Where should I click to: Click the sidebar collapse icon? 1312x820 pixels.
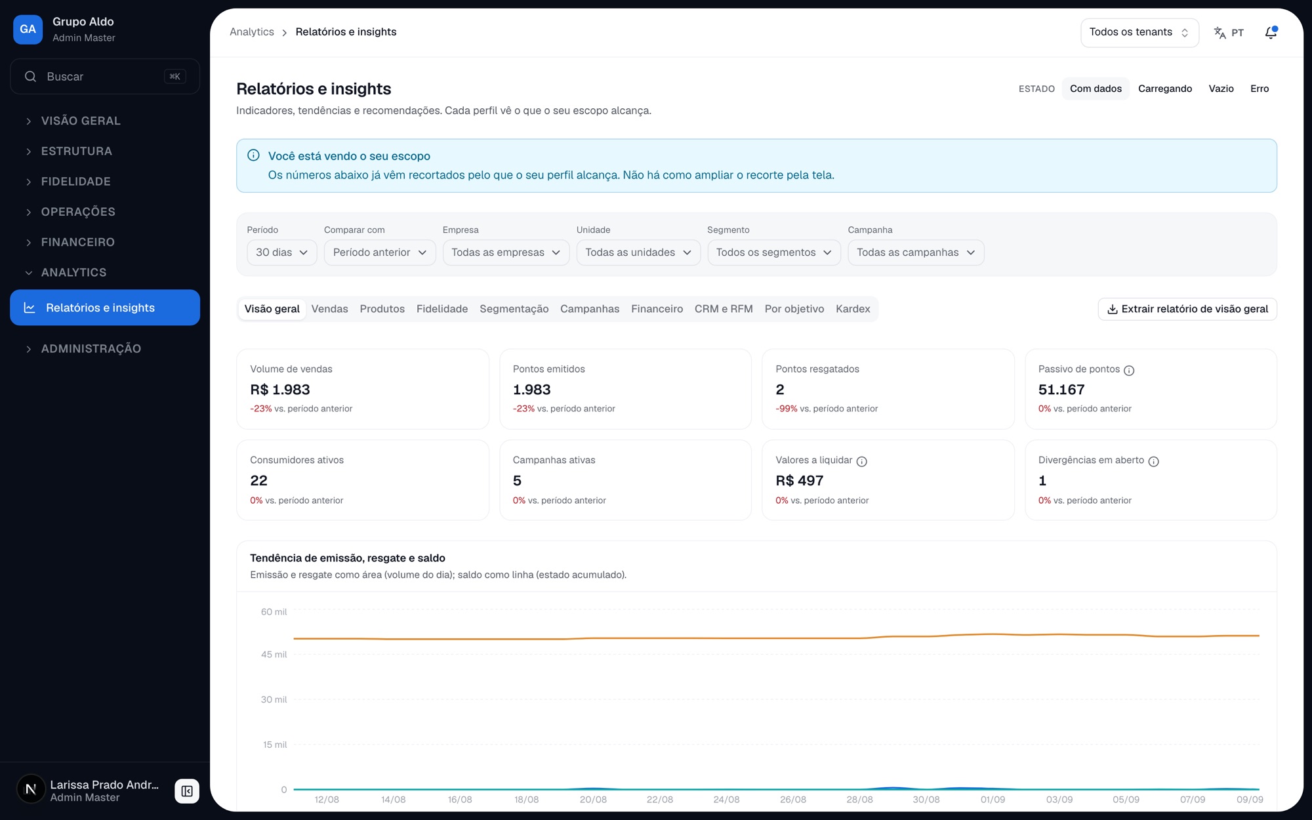click(187, 791)
